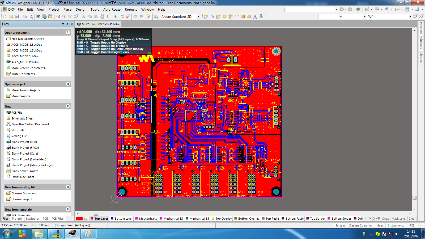Click the Bottom Layer blue color swatch
Viewport: 425px width, 239px height.
pyautogui.click(x=112, y=219)
